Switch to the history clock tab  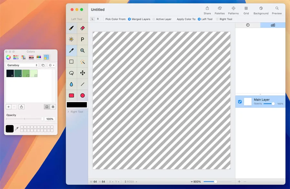click(248, 25)
